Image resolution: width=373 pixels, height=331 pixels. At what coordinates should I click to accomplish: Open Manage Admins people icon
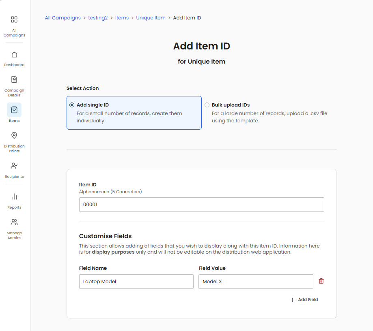(x=14, y=222)
